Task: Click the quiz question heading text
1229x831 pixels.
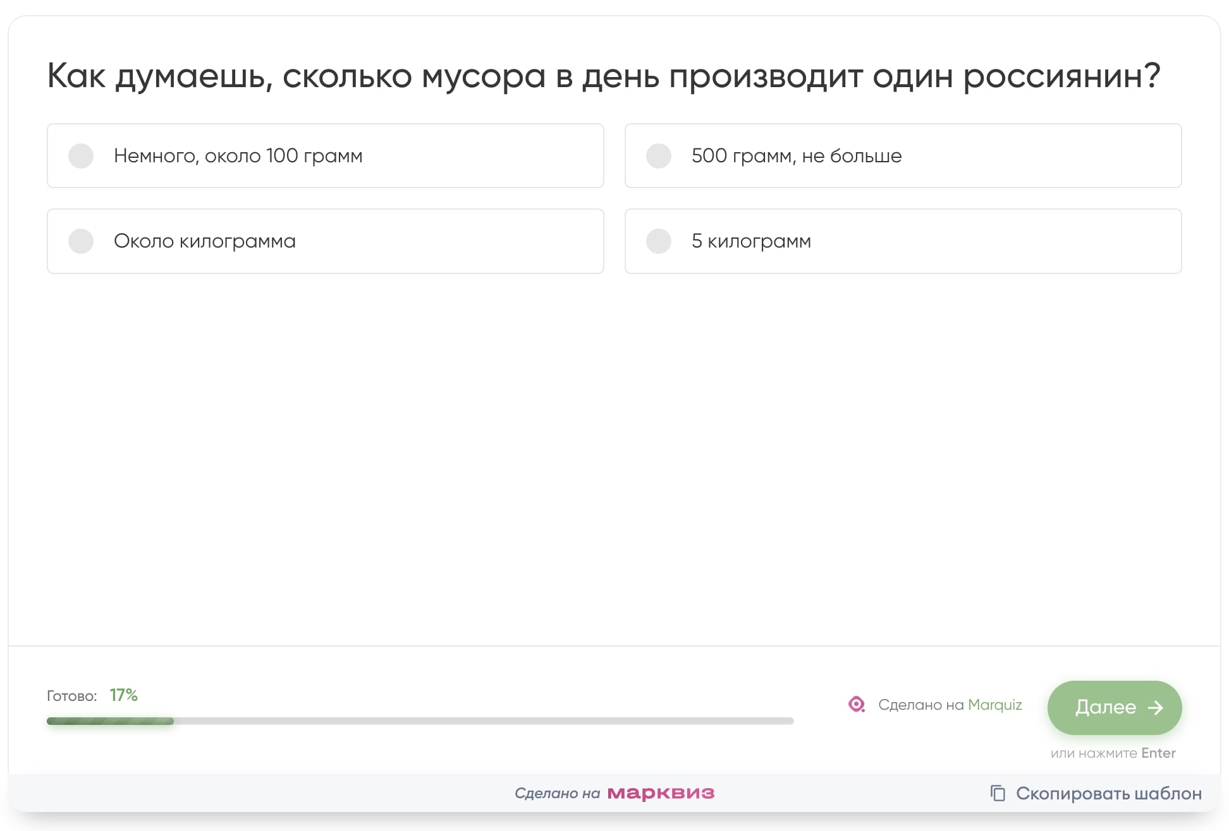Action: pos(604,76)
